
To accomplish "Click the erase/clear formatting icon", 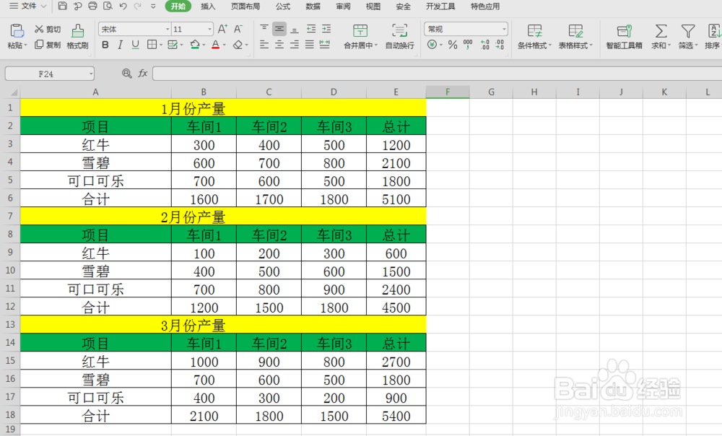I will pos(238,45).
